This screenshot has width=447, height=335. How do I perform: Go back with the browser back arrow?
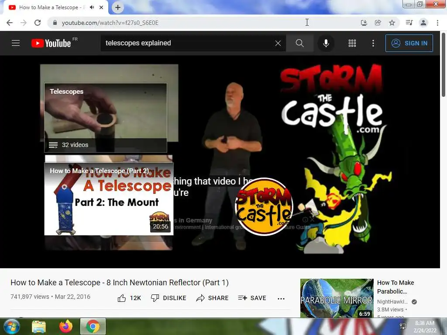coord(10,23)
